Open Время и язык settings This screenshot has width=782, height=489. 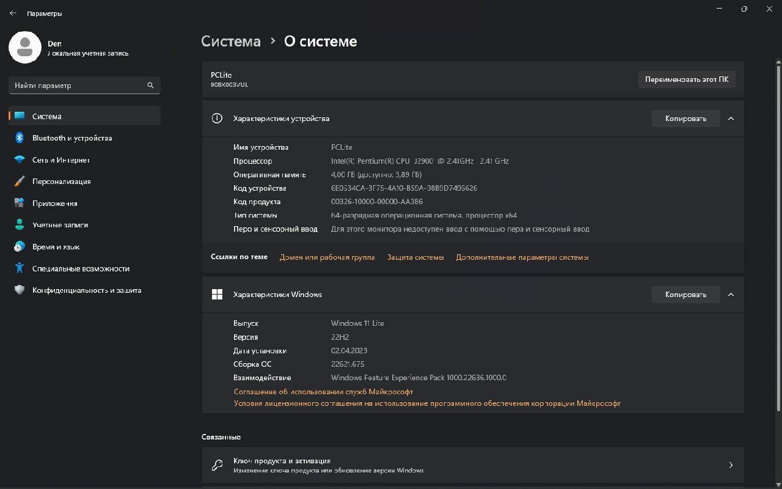[x=84, y=247]
